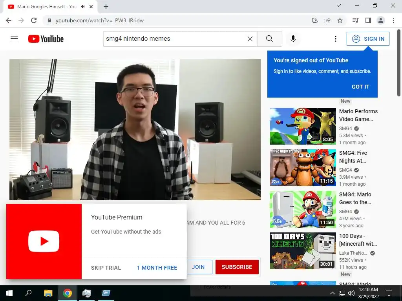
Task: Open the '100 Days - [Minecraft wit...' title
Action: point(358,240)
